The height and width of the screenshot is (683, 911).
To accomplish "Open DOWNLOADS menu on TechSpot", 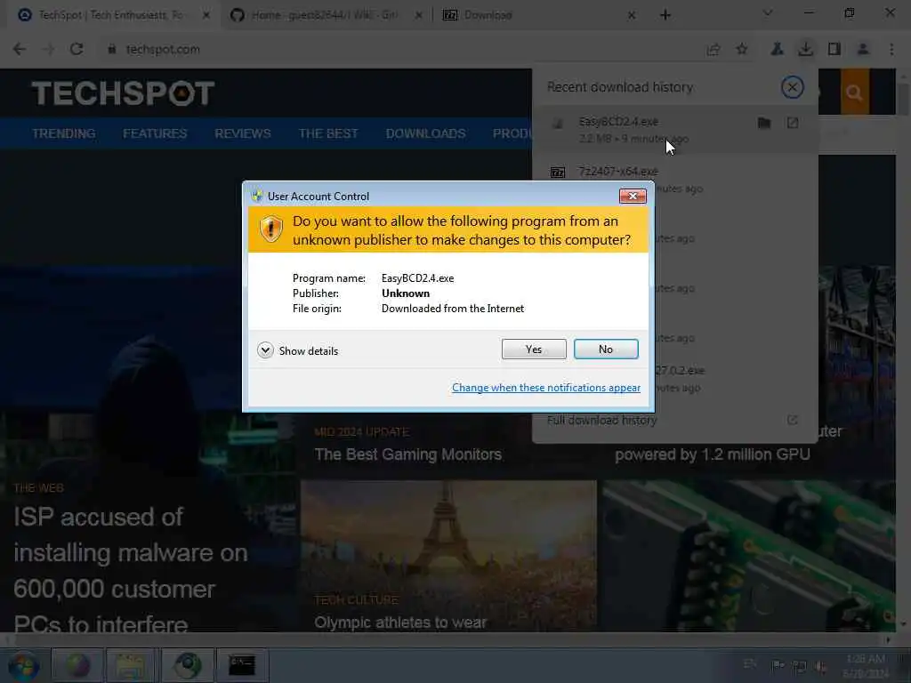I will pos(426,133).
